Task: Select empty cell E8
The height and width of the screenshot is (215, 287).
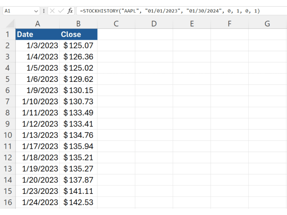Action: [x=192, y=113]
